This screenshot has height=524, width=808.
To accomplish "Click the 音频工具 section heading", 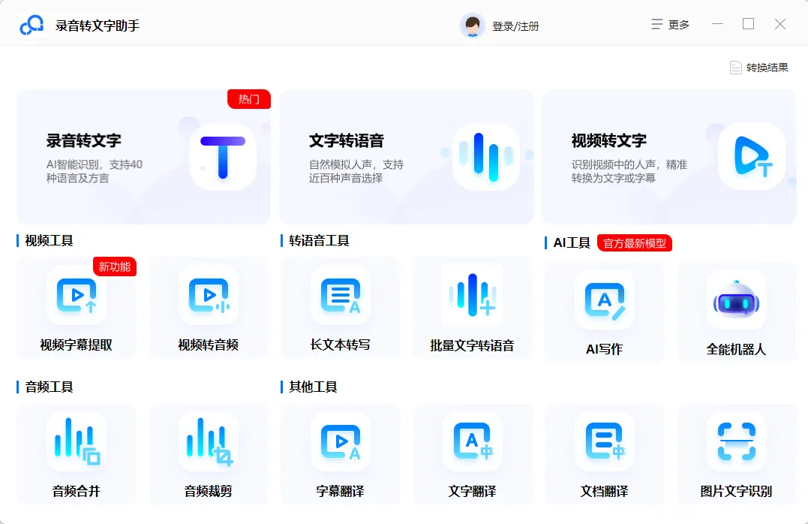I will (49, 387).
